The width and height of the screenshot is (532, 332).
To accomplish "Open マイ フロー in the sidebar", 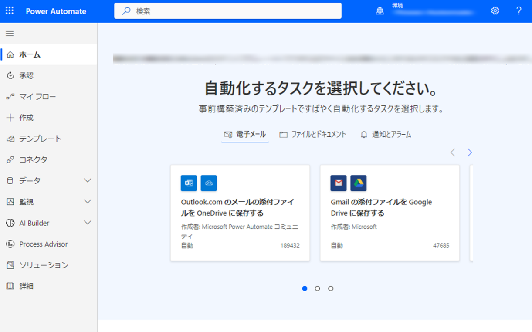I will (x=48, y=97).
